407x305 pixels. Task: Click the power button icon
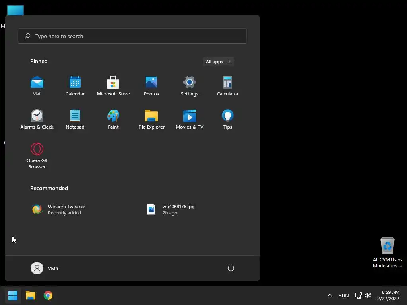pyautogui.click(x=231, y=268)
